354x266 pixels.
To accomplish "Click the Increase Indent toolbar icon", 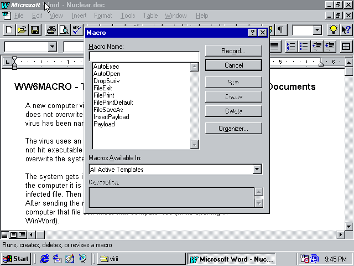I will 330,47.
